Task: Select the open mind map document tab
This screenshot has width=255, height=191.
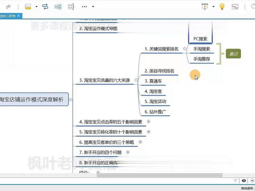Action: tap(10, 16)
